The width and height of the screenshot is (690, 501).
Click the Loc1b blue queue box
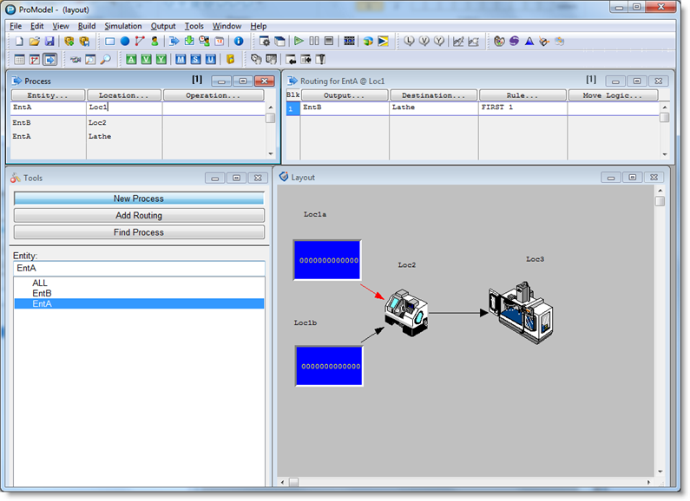[x=329, y=366]
